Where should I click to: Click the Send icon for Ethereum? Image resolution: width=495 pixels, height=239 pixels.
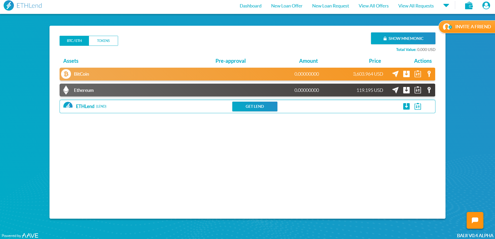(395, 90)
